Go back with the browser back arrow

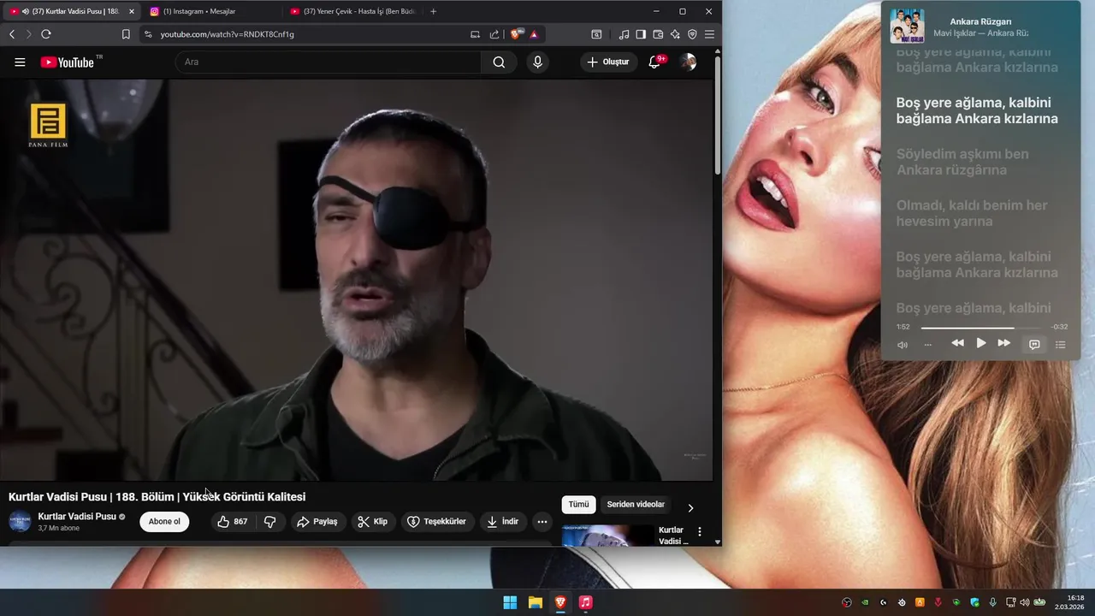coord(12,34)
